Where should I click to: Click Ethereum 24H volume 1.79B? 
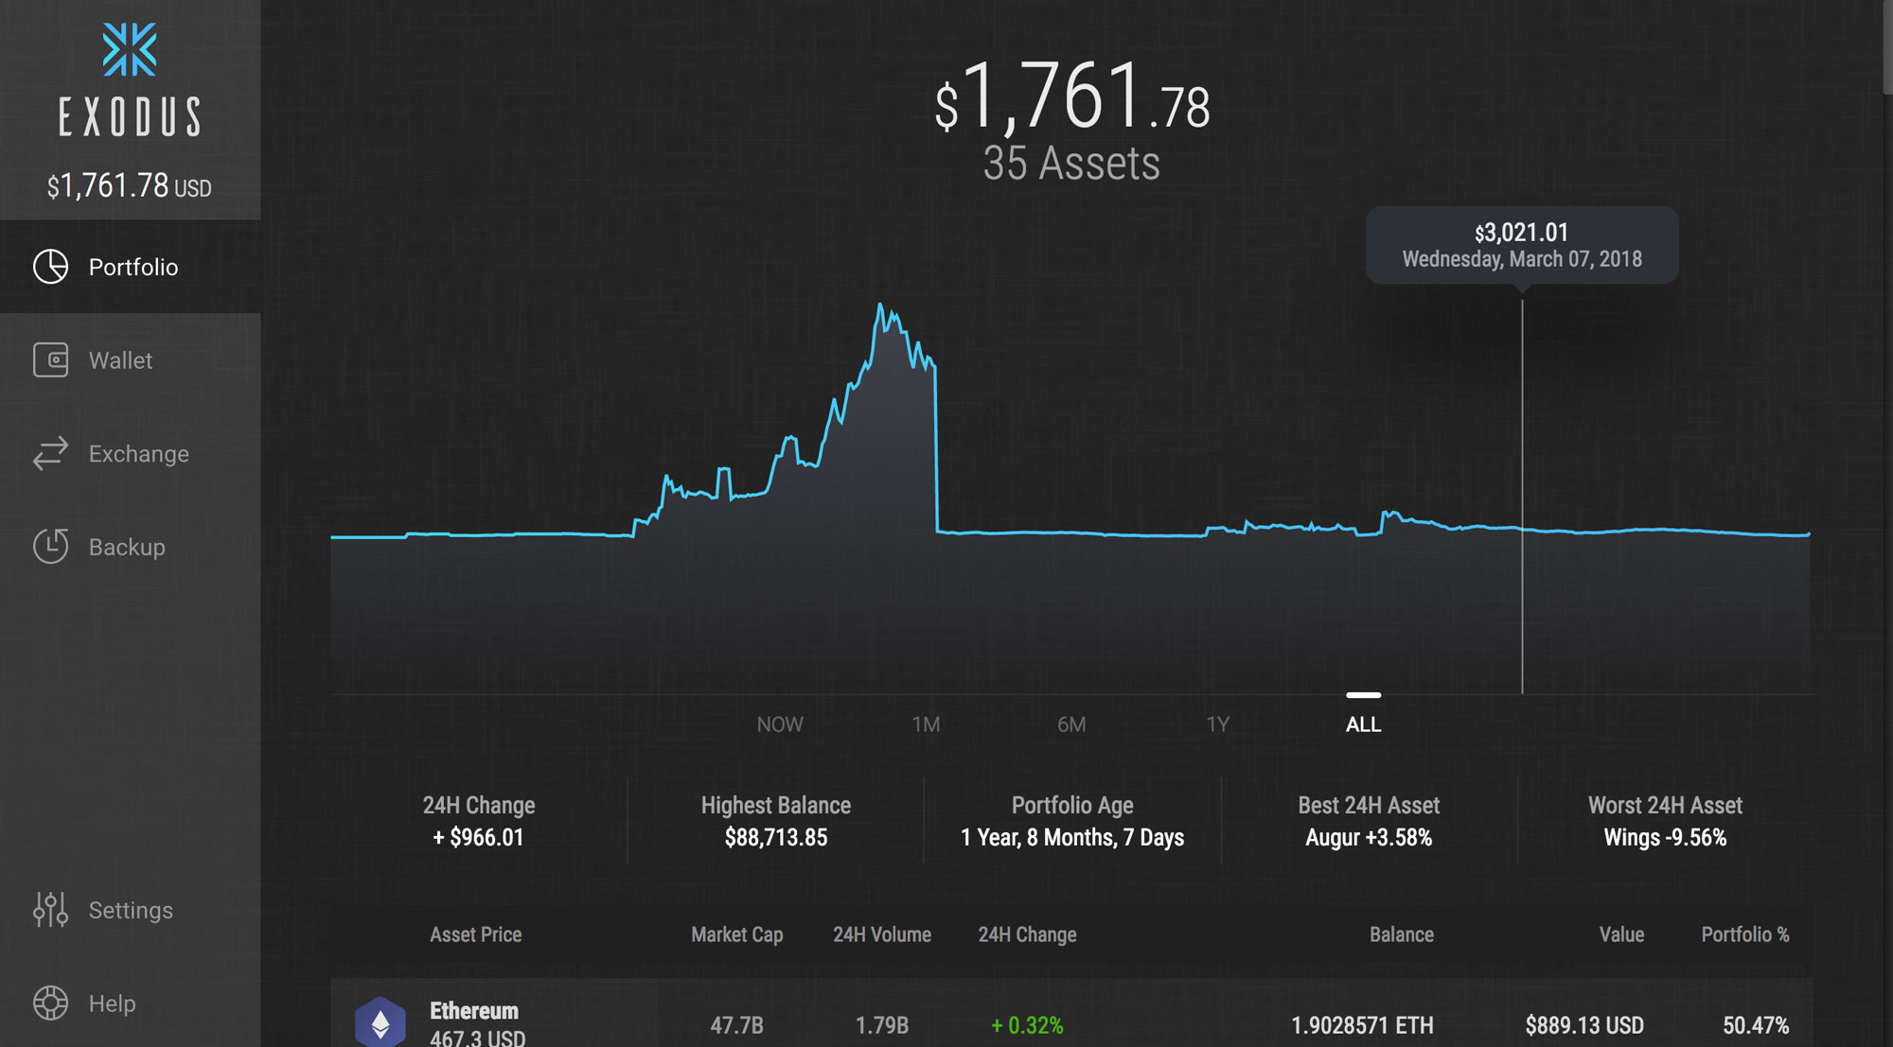click(882, 1025)
